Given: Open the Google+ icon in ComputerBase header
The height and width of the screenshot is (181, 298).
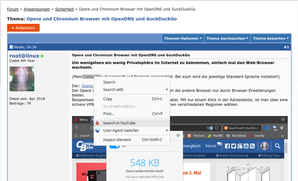Looking at the screenshot, I should [240, 146].
